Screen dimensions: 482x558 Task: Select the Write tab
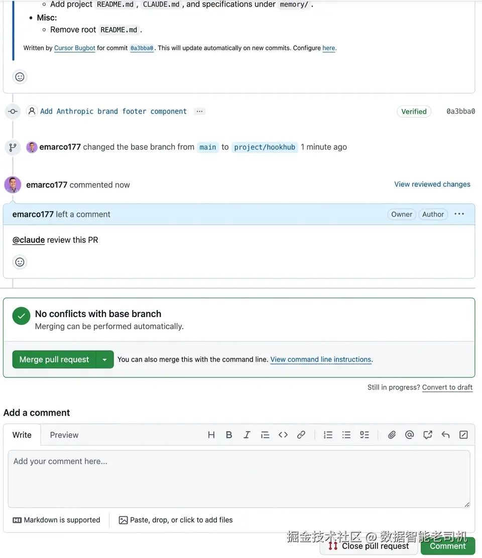[x=22, y=435]
